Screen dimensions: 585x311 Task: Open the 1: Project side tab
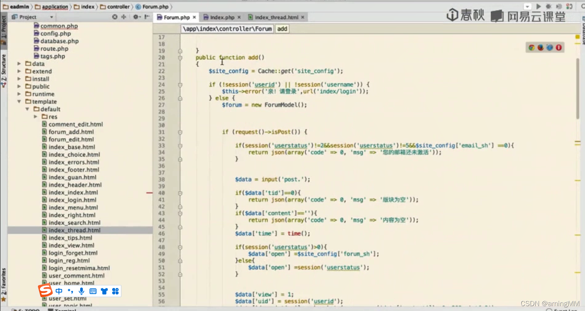click(3, 30)
